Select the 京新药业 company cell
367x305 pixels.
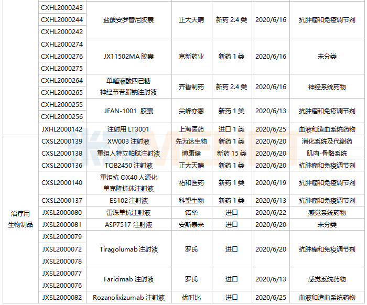[191, 57]
